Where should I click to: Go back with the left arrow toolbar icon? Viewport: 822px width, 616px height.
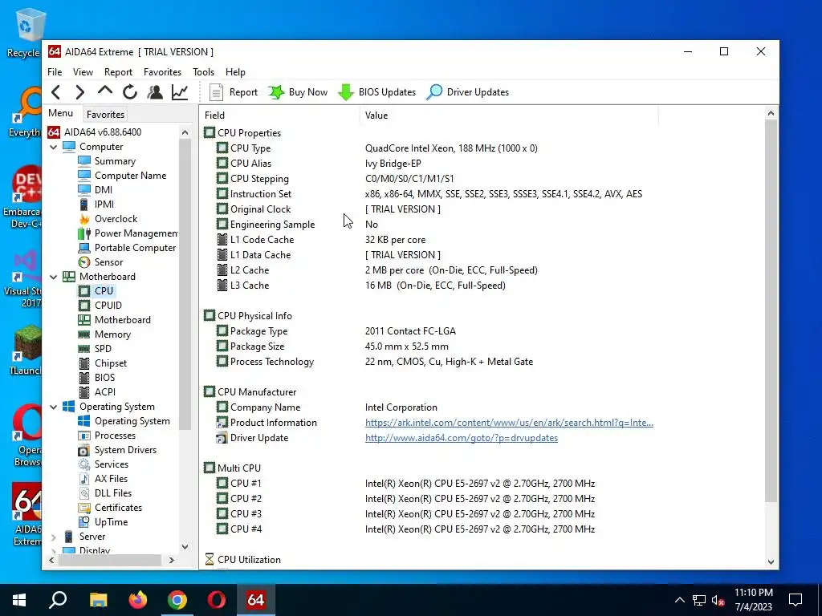56,92
